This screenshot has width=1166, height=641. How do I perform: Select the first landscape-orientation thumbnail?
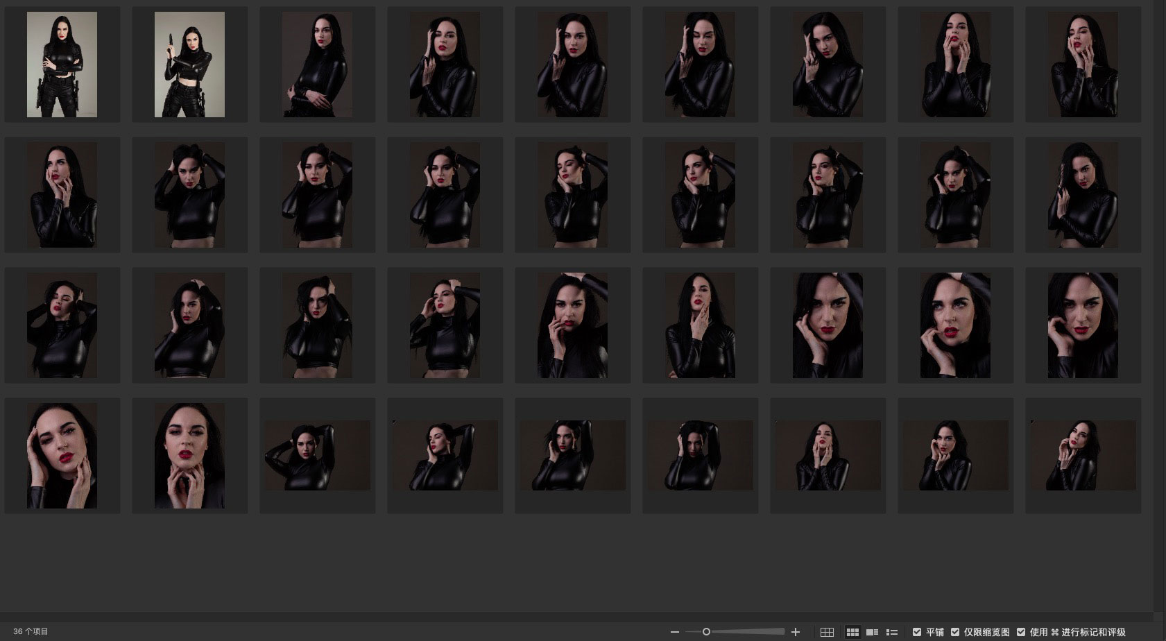point(317,455)
